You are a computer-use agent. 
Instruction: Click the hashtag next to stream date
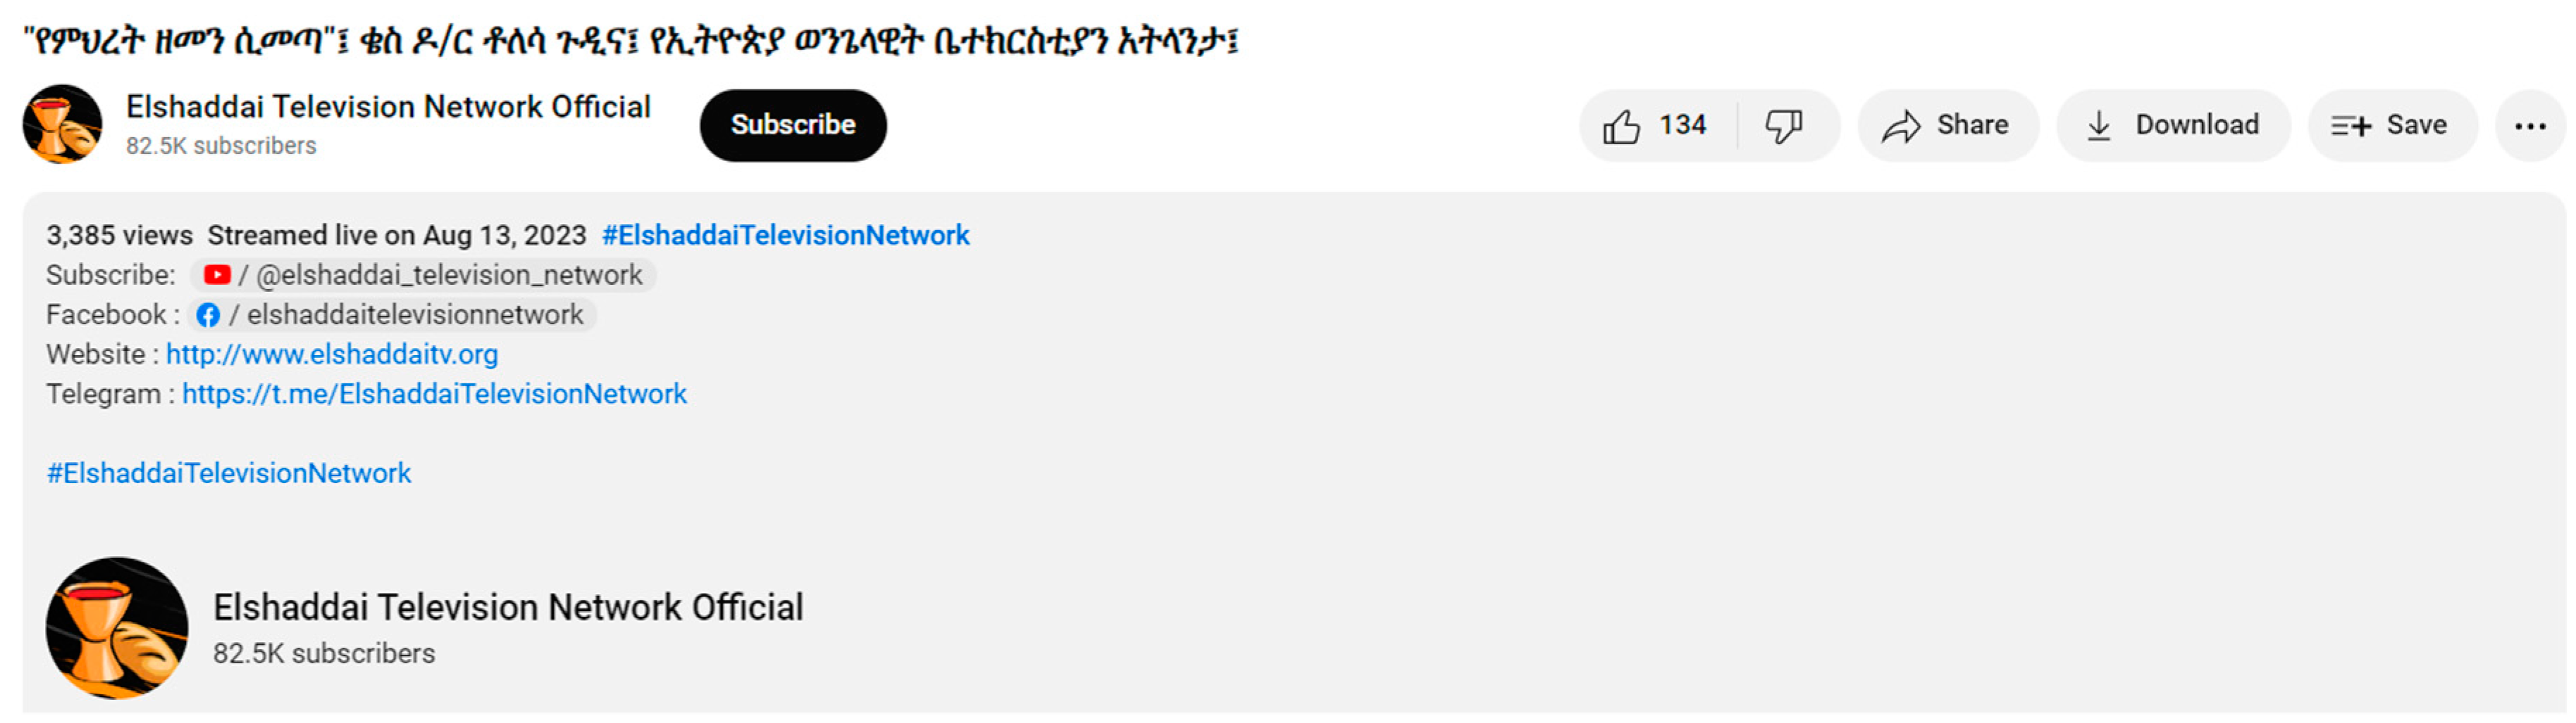coord(785,236)
